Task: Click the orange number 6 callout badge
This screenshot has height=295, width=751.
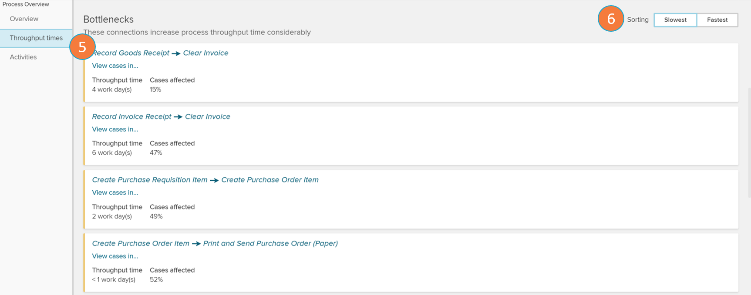Action: (x=611, y=19)
